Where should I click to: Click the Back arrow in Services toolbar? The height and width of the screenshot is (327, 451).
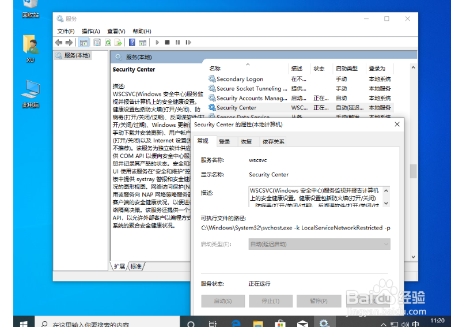coord(59,43)
